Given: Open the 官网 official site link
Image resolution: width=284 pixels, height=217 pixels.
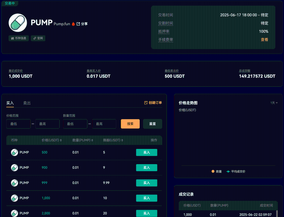Looking at the screenshot, I should coord(38,38).
